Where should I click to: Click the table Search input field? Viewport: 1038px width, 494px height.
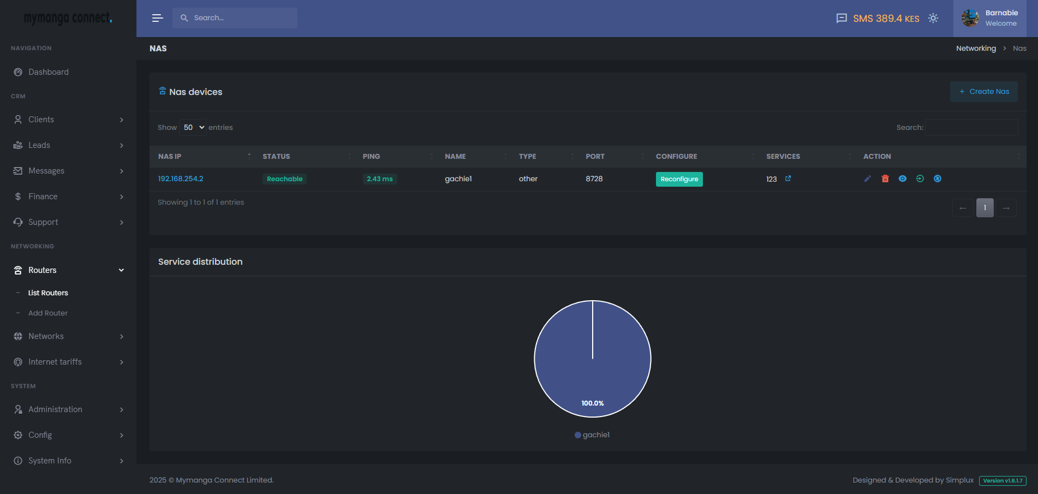[971, 128]
